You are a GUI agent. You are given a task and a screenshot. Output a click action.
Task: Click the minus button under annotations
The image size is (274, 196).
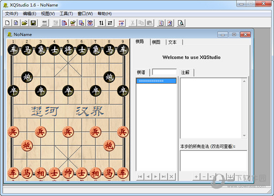pos(204,176)
